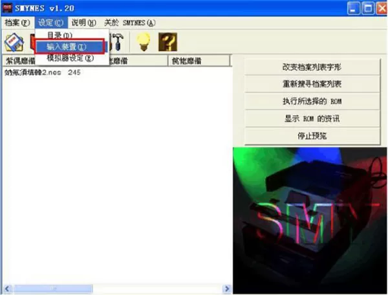Screen dimensions: 388x295
Task: Click the yellow light bulb toolbar icon
Action: pyautogui.click(x=144, y=42)
